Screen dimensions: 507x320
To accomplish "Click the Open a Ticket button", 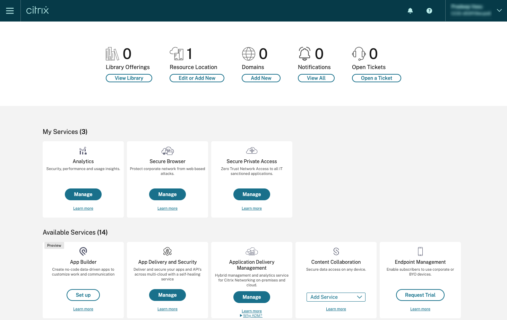I will point(377,78).
